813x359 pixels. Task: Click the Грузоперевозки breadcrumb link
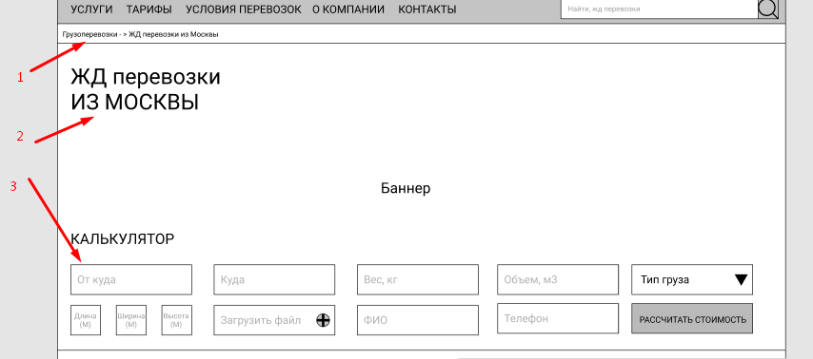click(89, 34)
